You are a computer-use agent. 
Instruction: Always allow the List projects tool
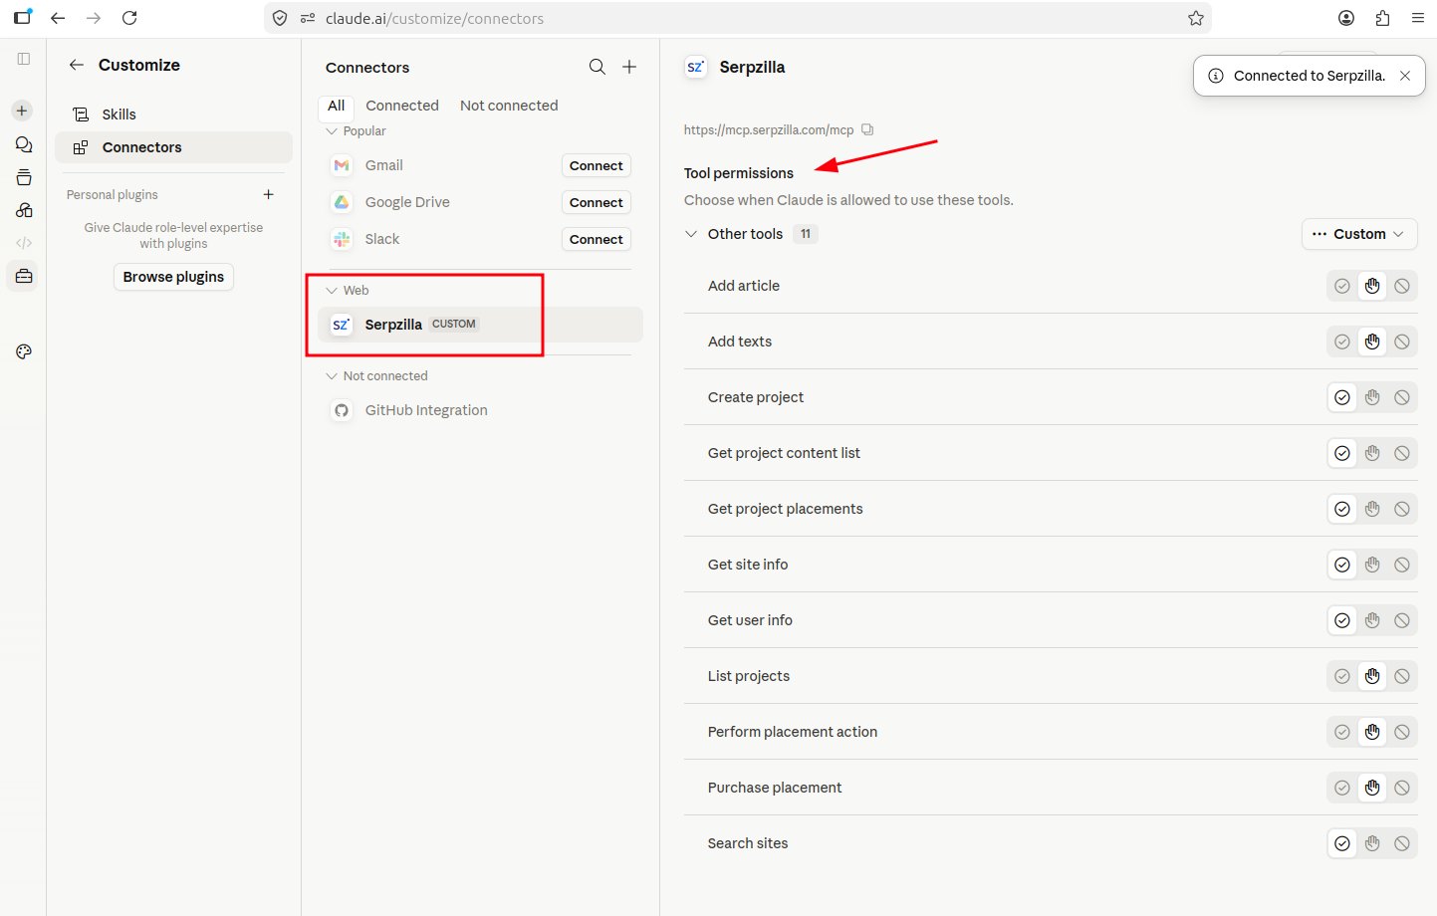point(1342,676)
